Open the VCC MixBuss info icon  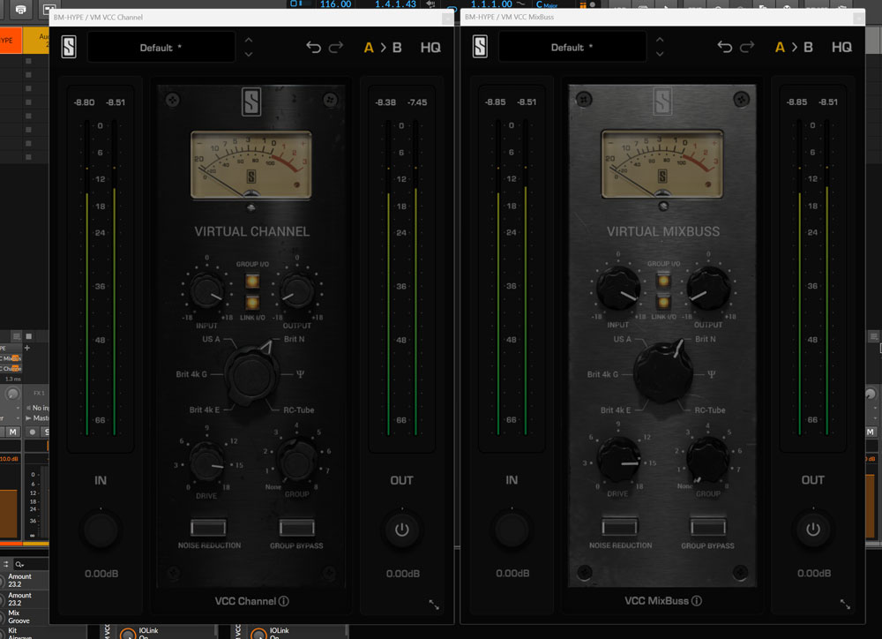pos(697,601)
